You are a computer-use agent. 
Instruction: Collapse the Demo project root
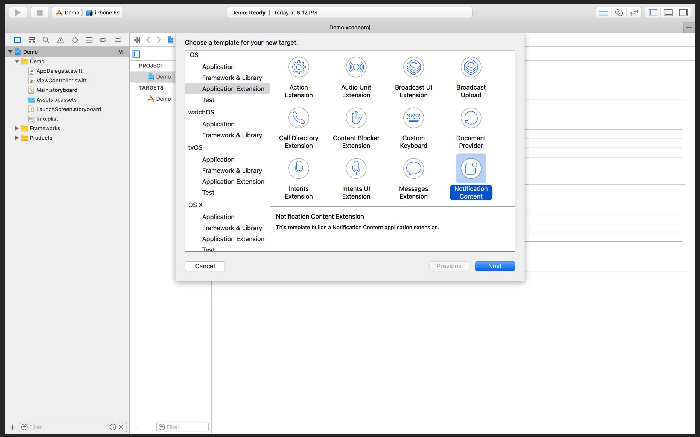coord(10,52)
